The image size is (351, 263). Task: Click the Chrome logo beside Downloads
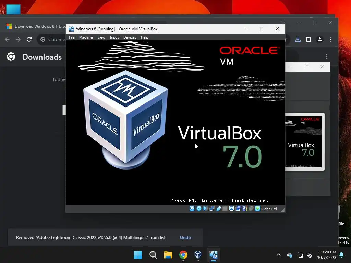pyautogui.click(x=11, y=57)
